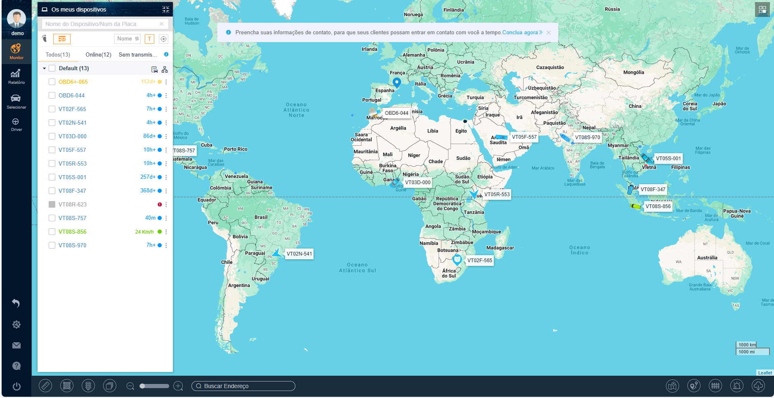Open the Monitor section in sidebar
This screenshot has height=398, width=774.
(x=17, y=52)
